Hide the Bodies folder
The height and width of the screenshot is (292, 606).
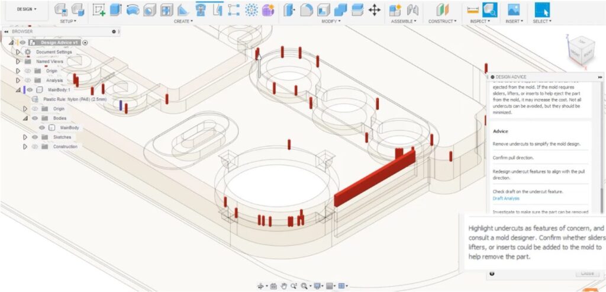point(35,118)
